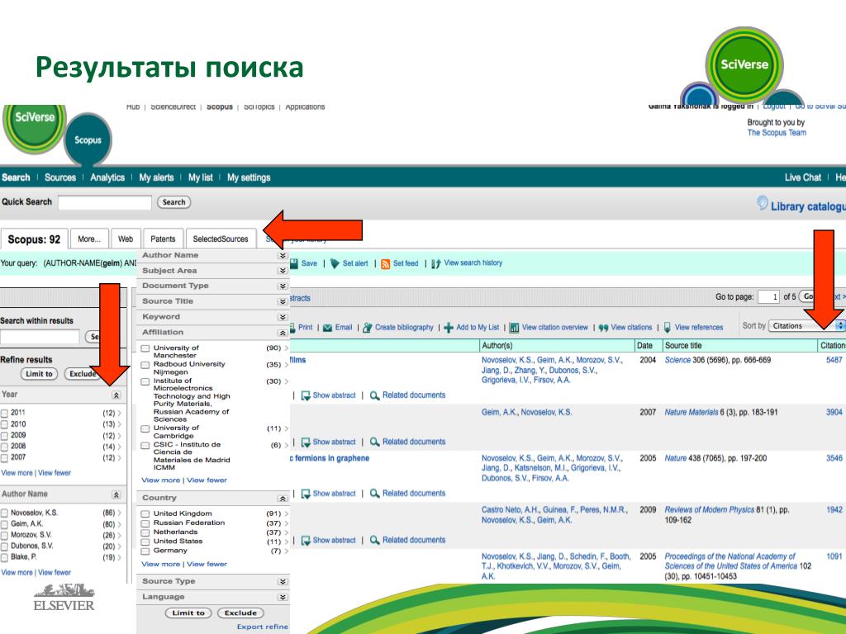This screenshot has width=846, height=634.
Task: Click author Geim, A.K. in Nature Materials row
Action: (499, 413)
